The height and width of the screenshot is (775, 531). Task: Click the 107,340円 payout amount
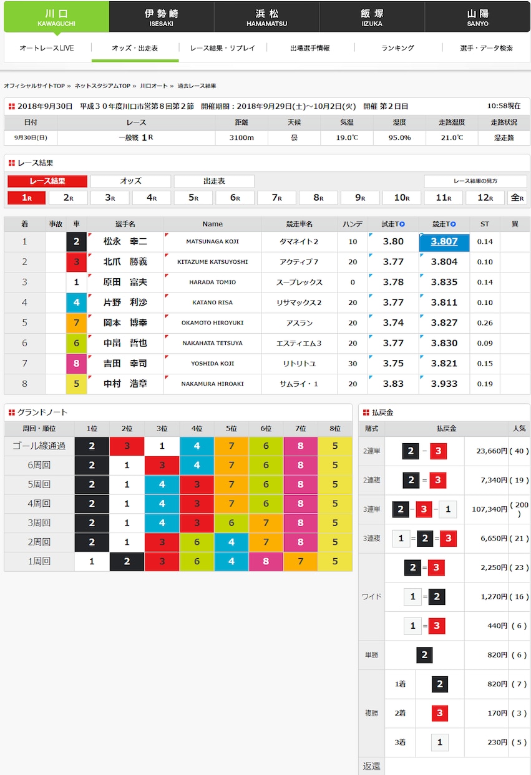489,509
